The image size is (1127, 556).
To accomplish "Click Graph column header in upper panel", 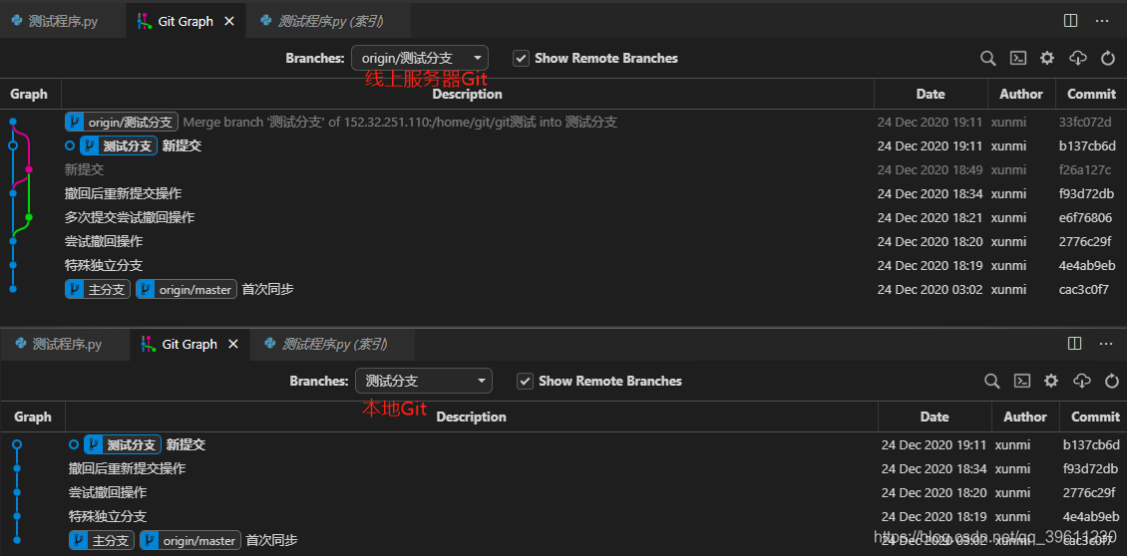I will [x=30, y=94].
